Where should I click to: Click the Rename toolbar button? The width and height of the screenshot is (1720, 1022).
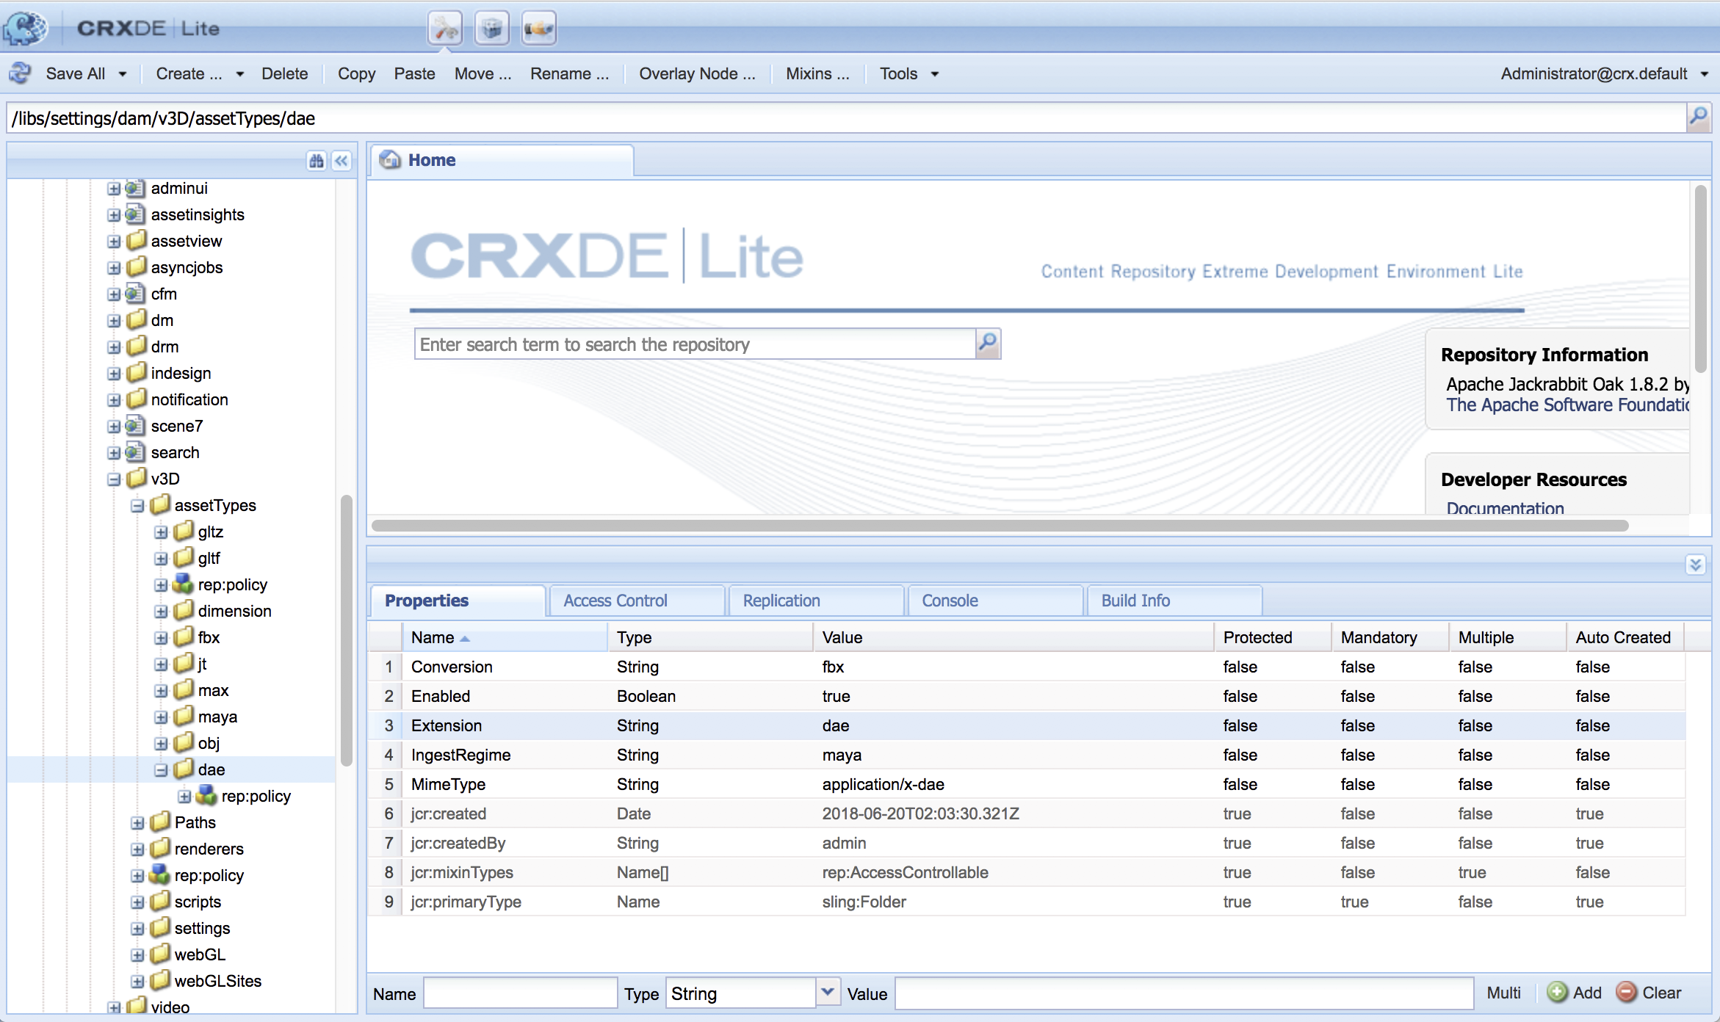click(x=569, y=73)
